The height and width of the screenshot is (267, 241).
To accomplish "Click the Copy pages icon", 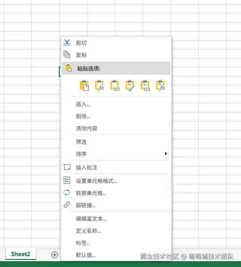I will pos(66,54).
